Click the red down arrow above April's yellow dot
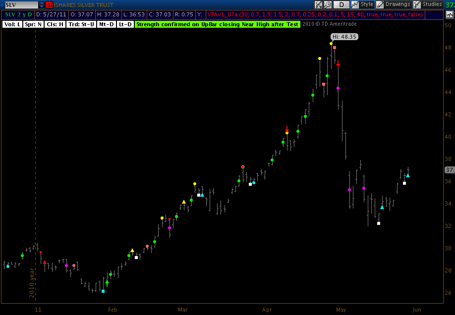455x315 pixels. (x=287, y=128)
